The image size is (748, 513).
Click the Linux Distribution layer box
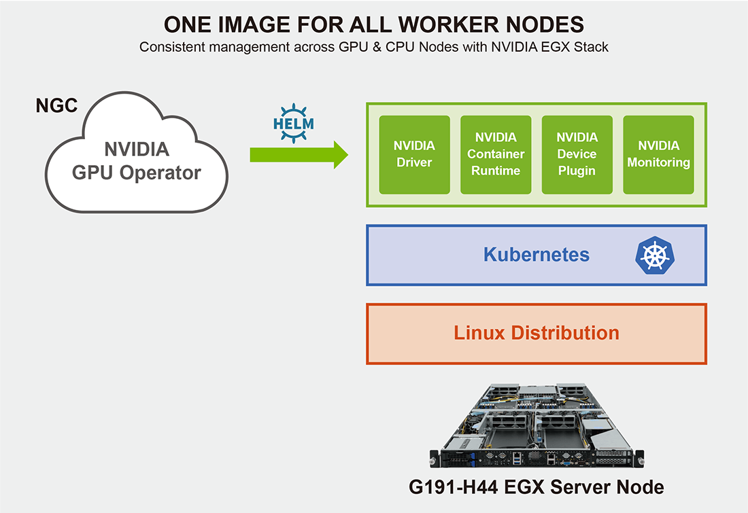[x=537, y=334]
